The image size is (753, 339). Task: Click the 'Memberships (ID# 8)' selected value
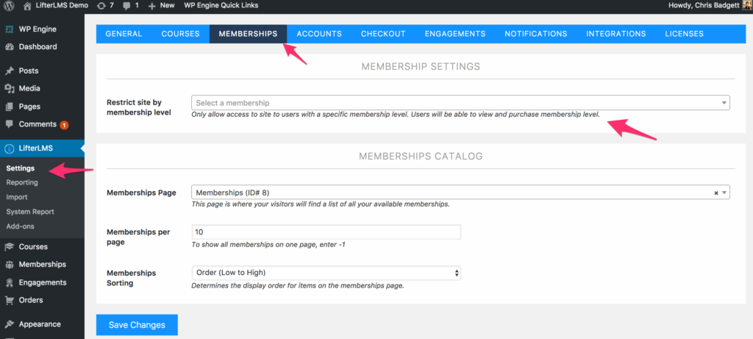[232, 193]
